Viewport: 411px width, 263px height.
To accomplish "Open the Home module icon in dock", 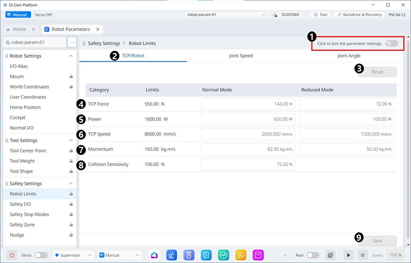I will (154, 255).
